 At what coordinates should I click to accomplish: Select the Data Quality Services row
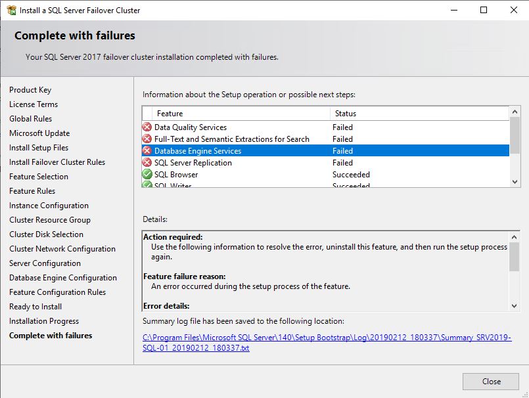(325, 127)
